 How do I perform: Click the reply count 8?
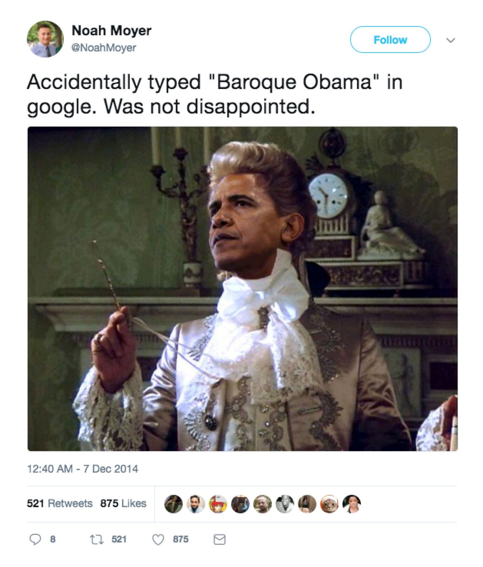pos(53,539)
